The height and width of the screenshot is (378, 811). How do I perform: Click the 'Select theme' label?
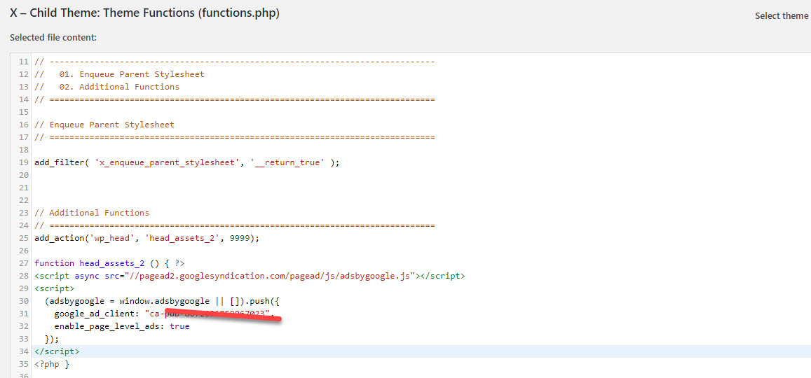click(781, 15)
